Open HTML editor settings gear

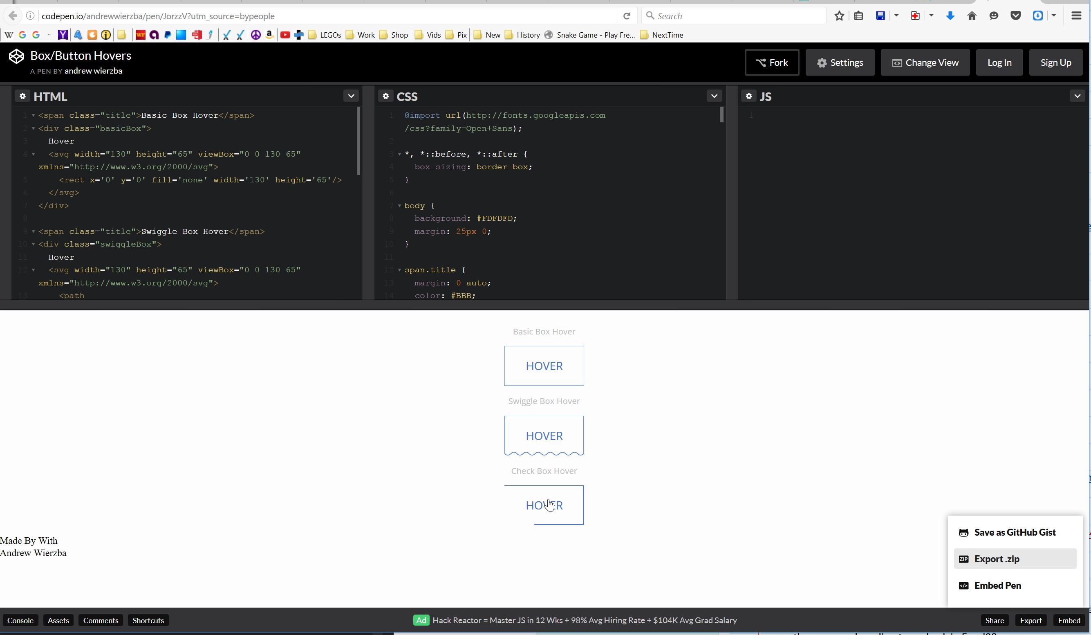pos(22,96)
